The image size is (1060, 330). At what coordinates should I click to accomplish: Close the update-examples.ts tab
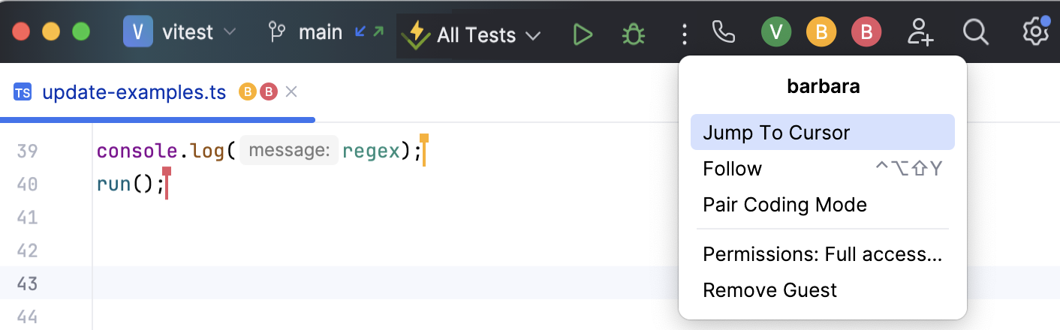click(292, 92)
